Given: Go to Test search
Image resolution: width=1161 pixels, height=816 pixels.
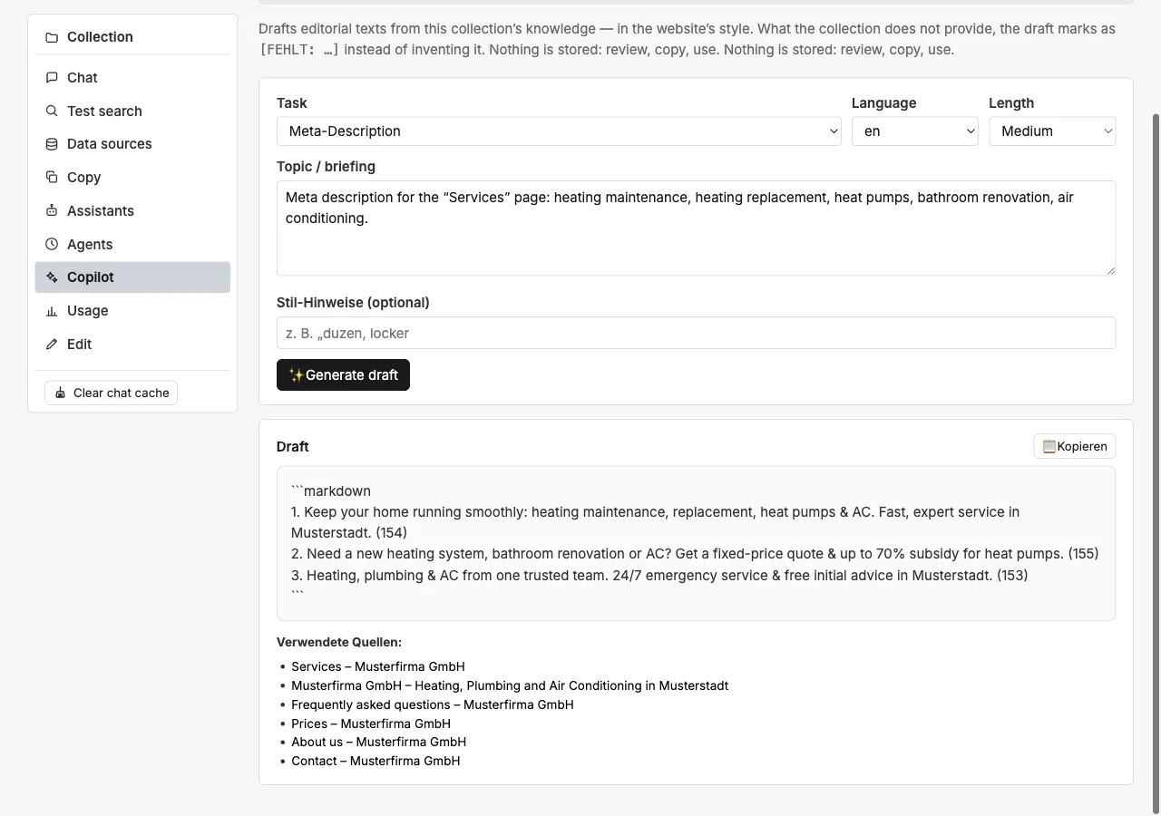Looking at the screenshot, I should pos(132,112).
